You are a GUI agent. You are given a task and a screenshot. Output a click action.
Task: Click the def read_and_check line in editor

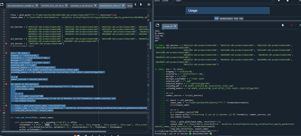32,117
